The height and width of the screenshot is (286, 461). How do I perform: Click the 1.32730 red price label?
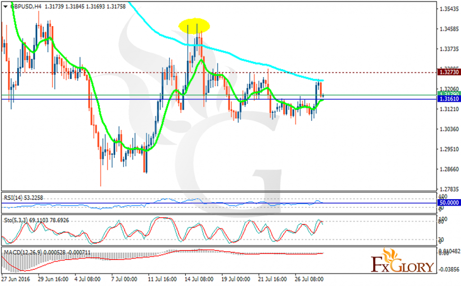449,72
